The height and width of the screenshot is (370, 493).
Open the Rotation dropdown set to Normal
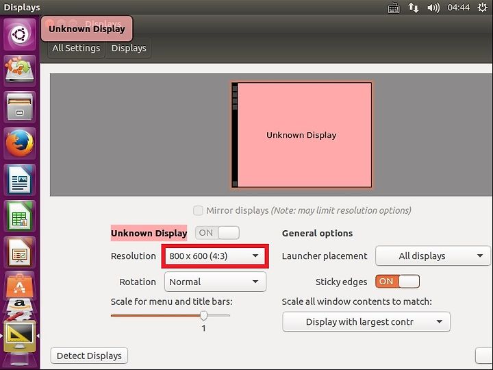pyautogui.click(x=215, y=282)
